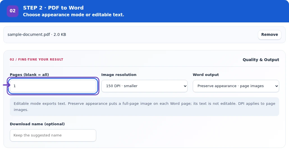Click the Download name (optional) label

point(37,124)
